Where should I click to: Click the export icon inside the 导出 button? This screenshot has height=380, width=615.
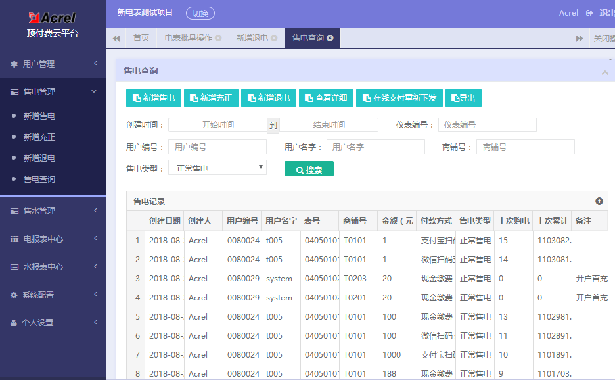[x=455, y=97]
